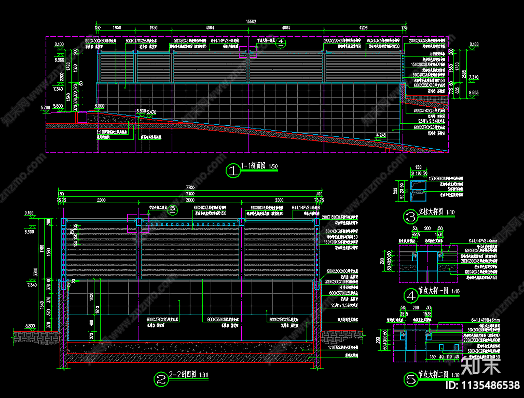The image size is (524, 398).
Task: Click circled 4 beside 节点大样一图 title
Action: pyautogui.click(x=411, y=296)
